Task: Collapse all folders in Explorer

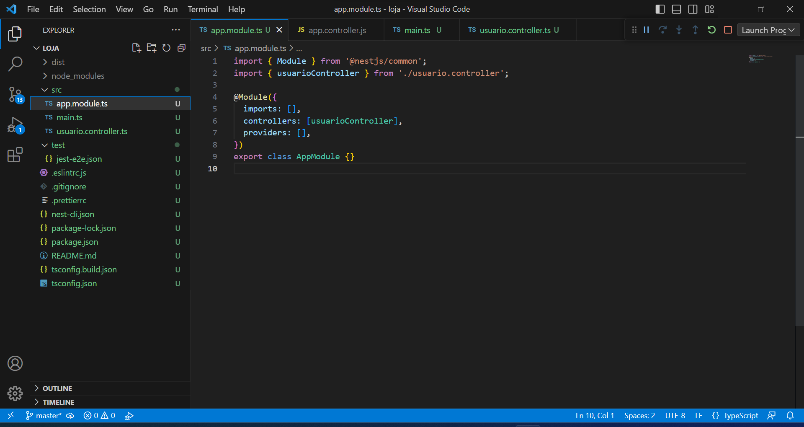Action: click(181, 48)
